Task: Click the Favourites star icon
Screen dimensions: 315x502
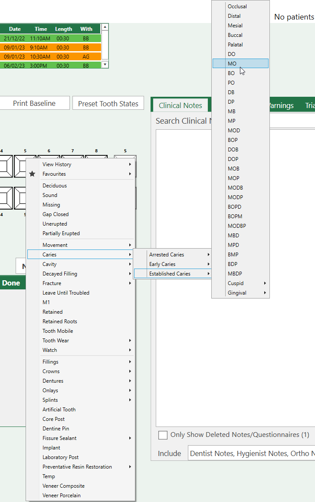Action: coord(32,174)
